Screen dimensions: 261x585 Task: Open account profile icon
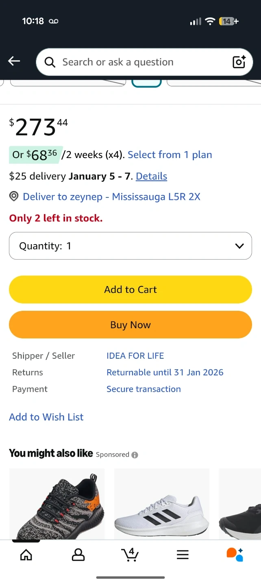(78, 555)
